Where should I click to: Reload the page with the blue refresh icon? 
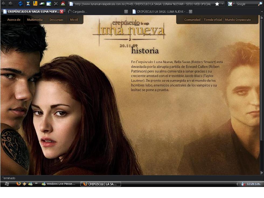[x=20, y=4]
